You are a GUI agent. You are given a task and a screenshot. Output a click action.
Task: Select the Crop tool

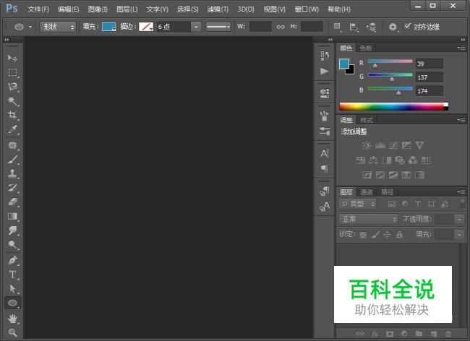(x=12, y=116)
